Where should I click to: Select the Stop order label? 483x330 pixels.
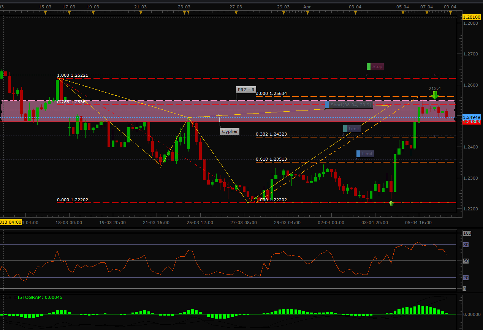pyautogui.click(x=377, y=66)
